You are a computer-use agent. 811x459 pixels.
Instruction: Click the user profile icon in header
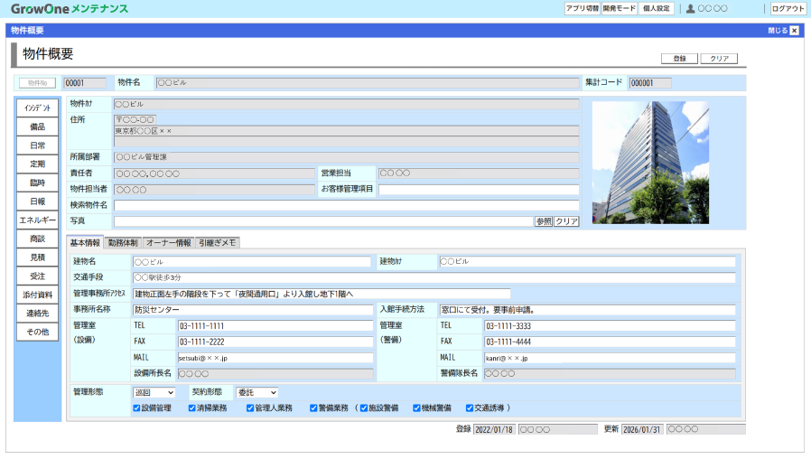pos(690,8)
